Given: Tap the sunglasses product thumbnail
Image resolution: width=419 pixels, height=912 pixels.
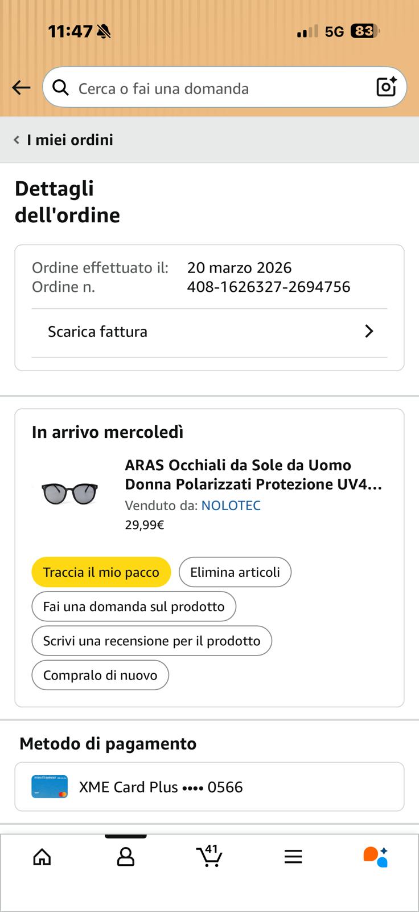Looking at the screenshot, I should (x=70, y=492).
